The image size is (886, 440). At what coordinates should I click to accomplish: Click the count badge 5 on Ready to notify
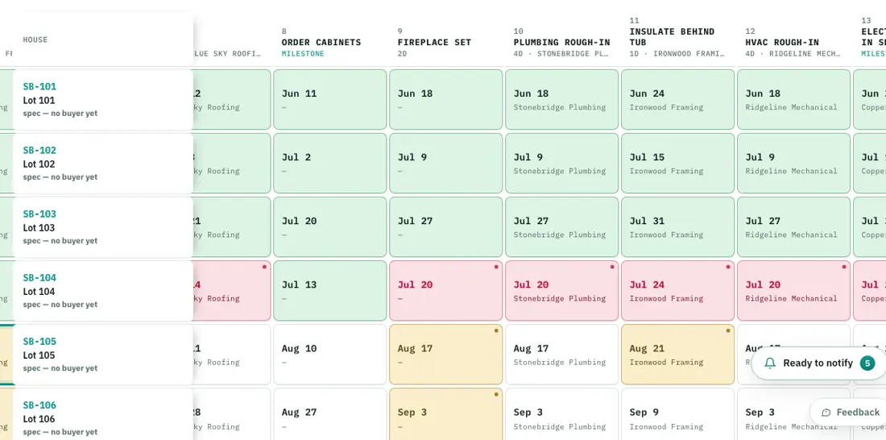[x=867, y=363]
